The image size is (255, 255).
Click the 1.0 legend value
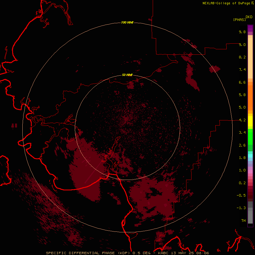click(242, 170)
